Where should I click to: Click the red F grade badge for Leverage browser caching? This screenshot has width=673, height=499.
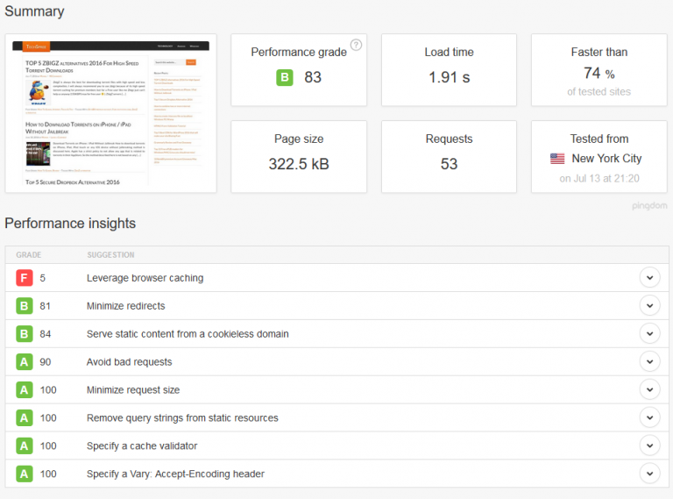25,278
